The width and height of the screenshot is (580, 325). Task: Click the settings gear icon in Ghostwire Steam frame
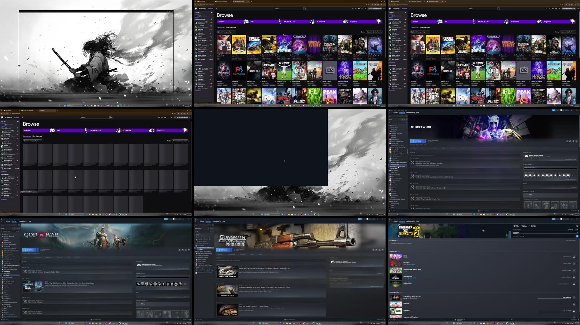pyautogui.click(x=567, y=141)
